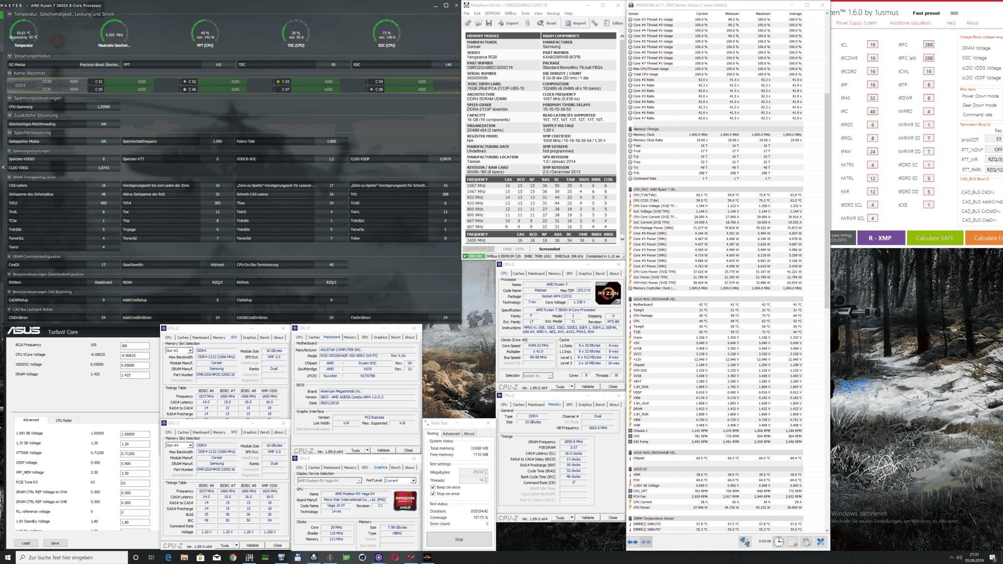Viewport: 1003px width, 564px height.
Task: Open Microsoft Edge from the taskbar
Action: tap(168, 557)
